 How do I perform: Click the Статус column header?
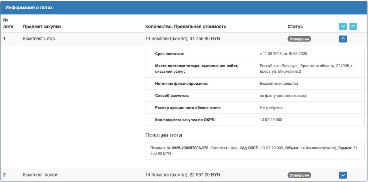[295, 26]
